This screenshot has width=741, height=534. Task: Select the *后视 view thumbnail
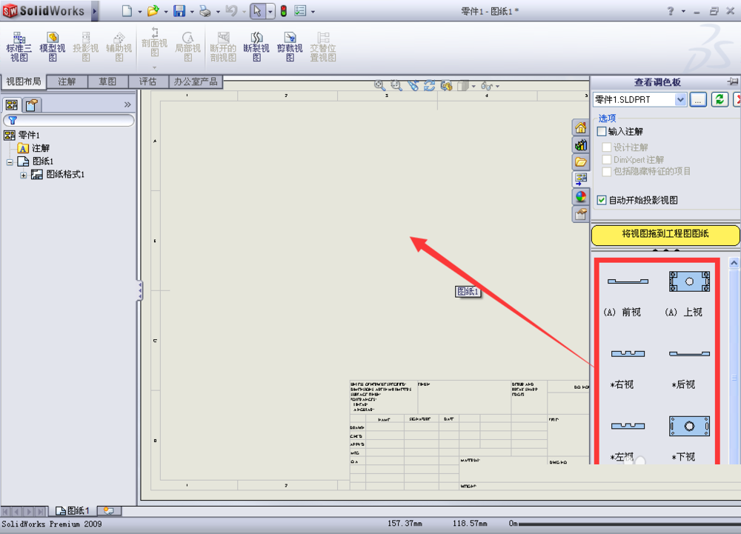689,353
